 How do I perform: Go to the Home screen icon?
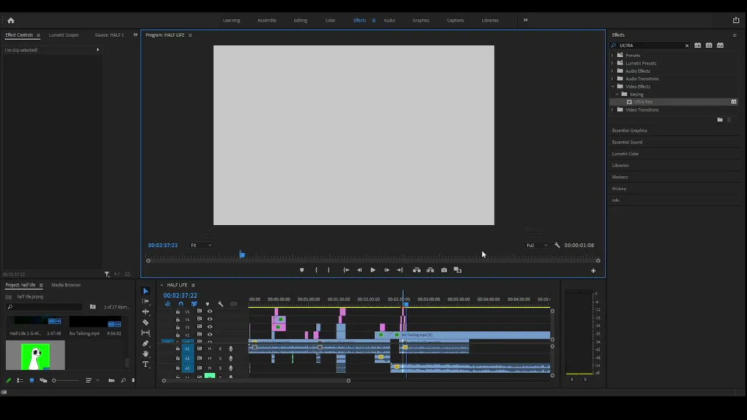11,20
